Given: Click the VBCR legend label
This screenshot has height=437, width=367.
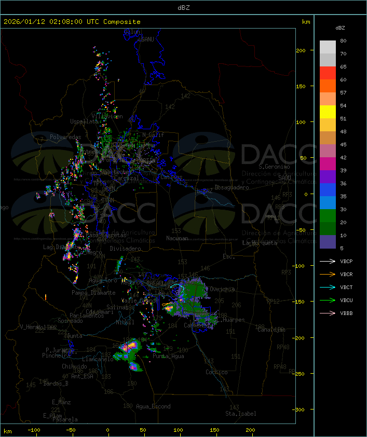Looking at the screenshot, I should (346, 274).
